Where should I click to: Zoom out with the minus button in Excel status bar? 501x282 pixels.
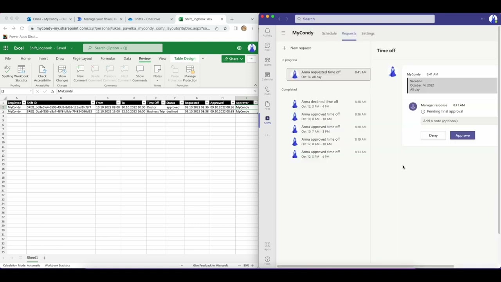coord(240,265)
